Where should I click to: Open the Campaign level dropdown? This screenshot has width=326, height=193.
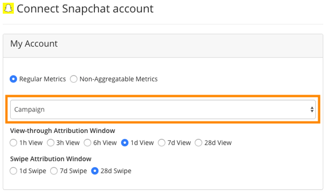[163, 109]
